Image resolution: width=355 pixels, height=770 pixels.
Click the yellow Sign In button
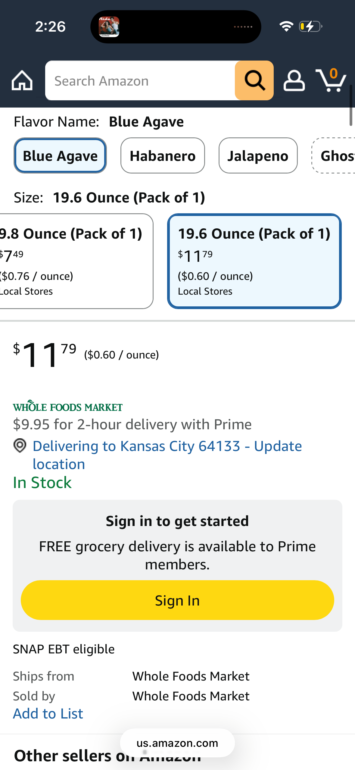(177, 600)
